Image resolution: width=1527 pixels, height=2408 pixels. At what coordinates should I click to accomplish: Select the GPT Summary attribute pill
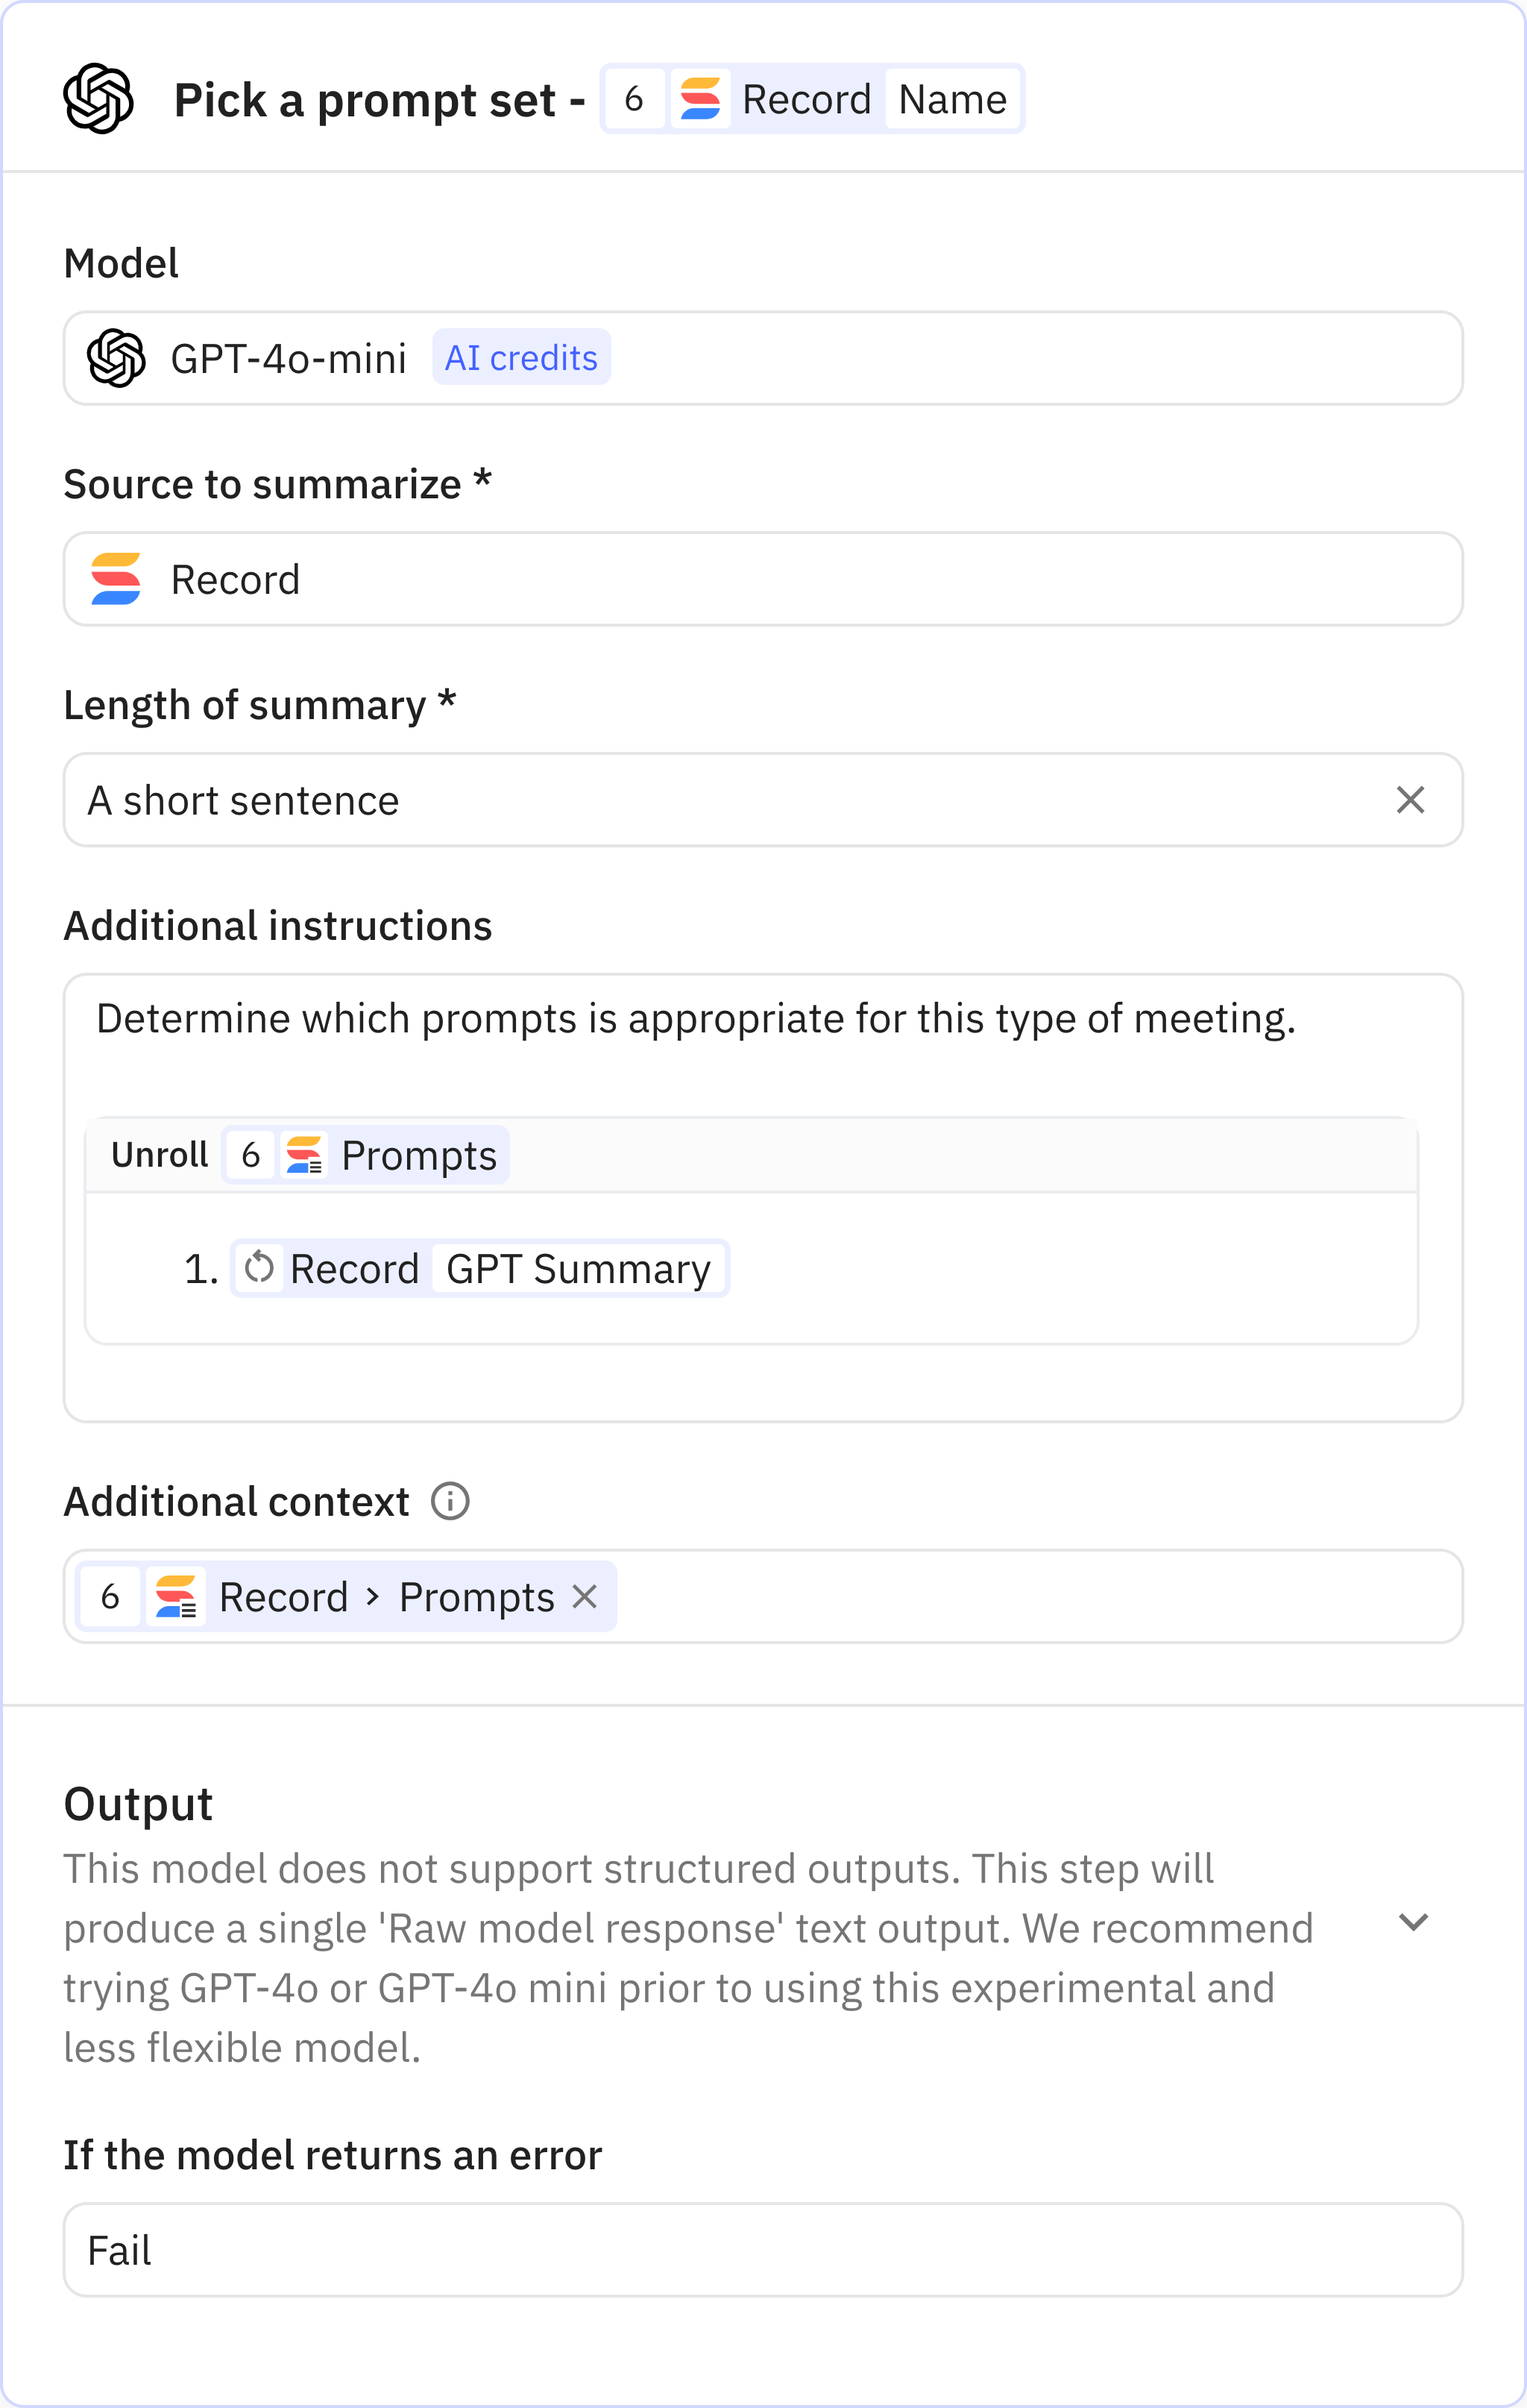pos(579,1268)
